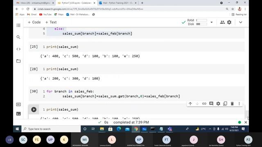Open the Mail - Dr Mahaboo bookmark

(78, 15)
